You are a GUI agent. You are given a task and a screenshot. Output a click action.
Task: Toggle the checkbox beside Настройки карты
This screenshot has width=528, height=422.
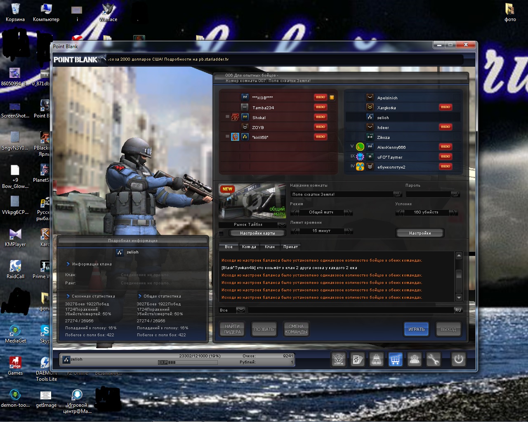[x=221, y=234]
